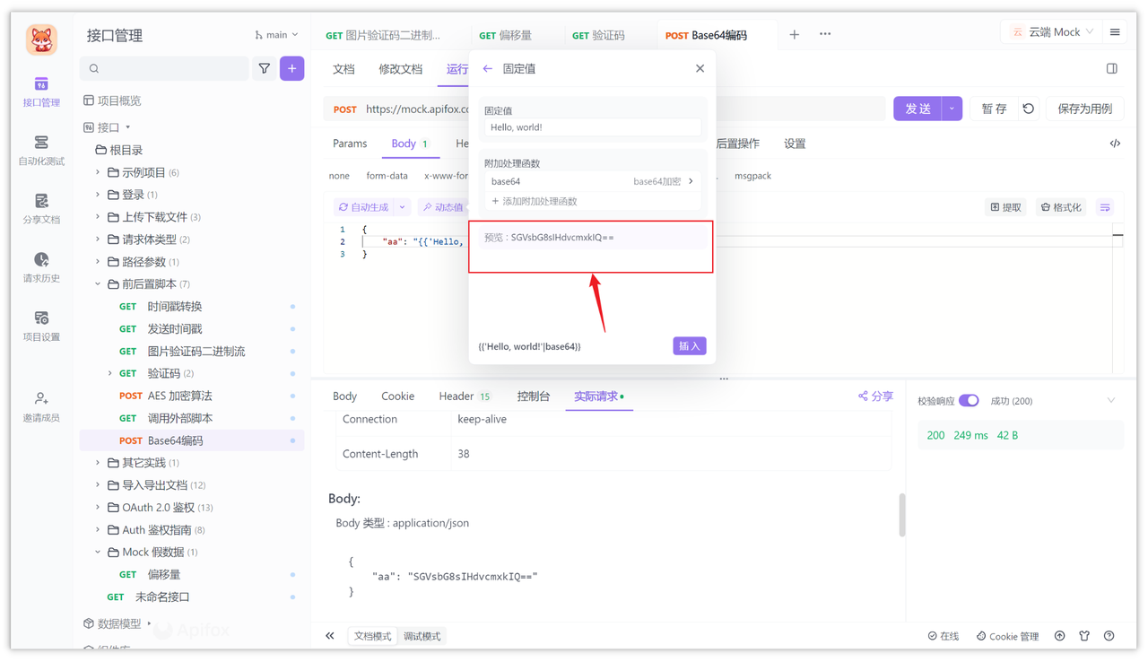Click the 提取 button
The image size is (1148, 662).
[x=1005, y=207]
